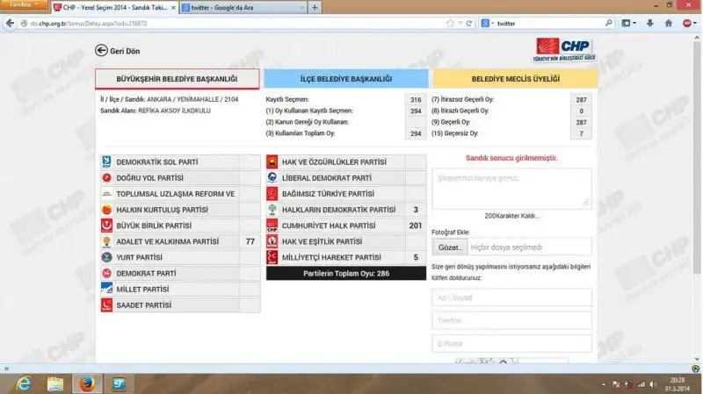Viewport: 703px width, 394px height.
Task: Open search engine selector dropdown
Action: pos(488,24)
